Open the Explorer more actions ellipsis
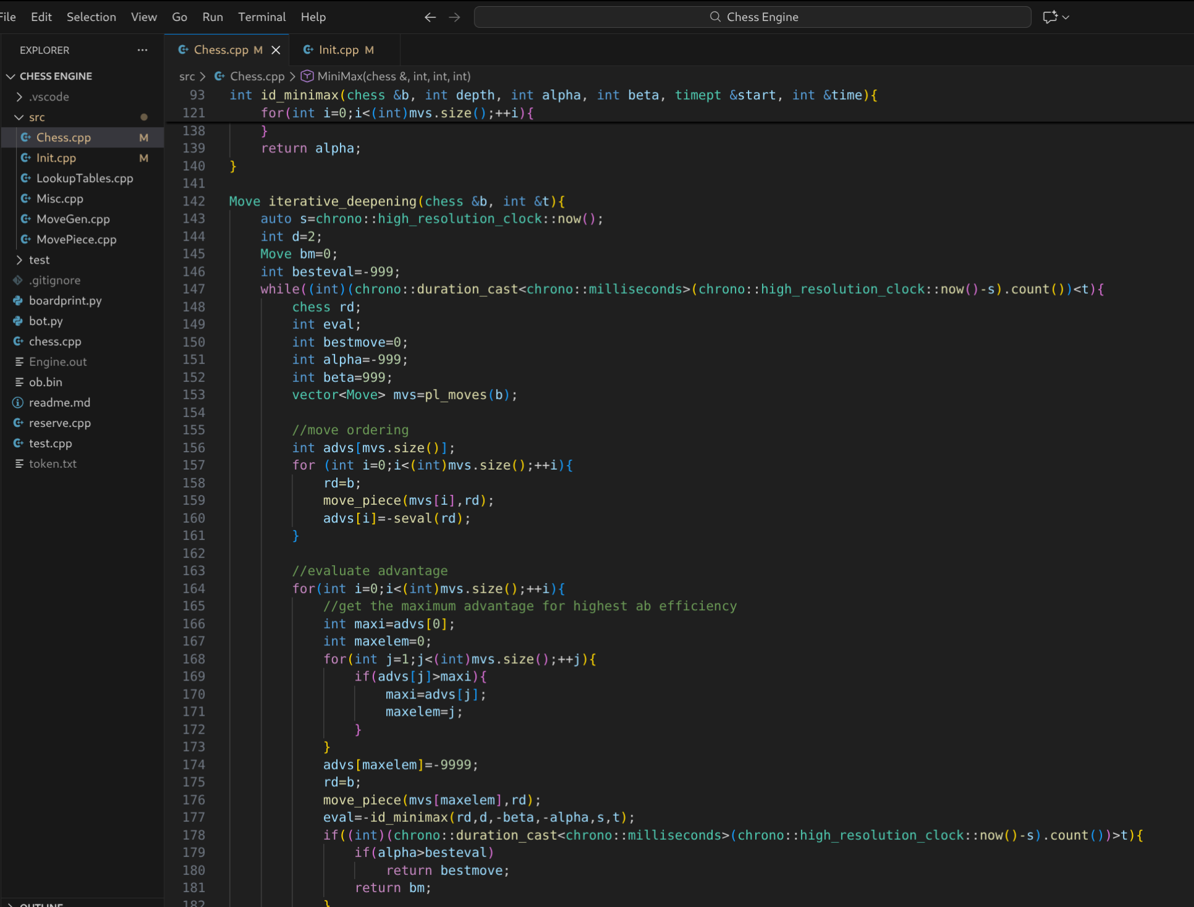The width and height of the screenshot is (1194, 907). pyautogui.click(x=143, y=50)
